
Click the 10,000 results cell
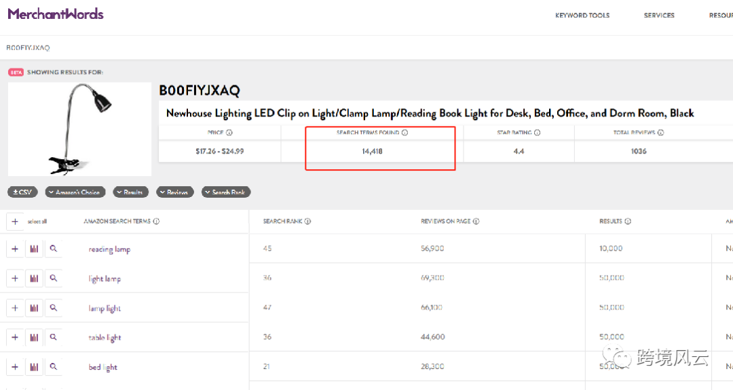pyautogui.click(x=611, y=248)
